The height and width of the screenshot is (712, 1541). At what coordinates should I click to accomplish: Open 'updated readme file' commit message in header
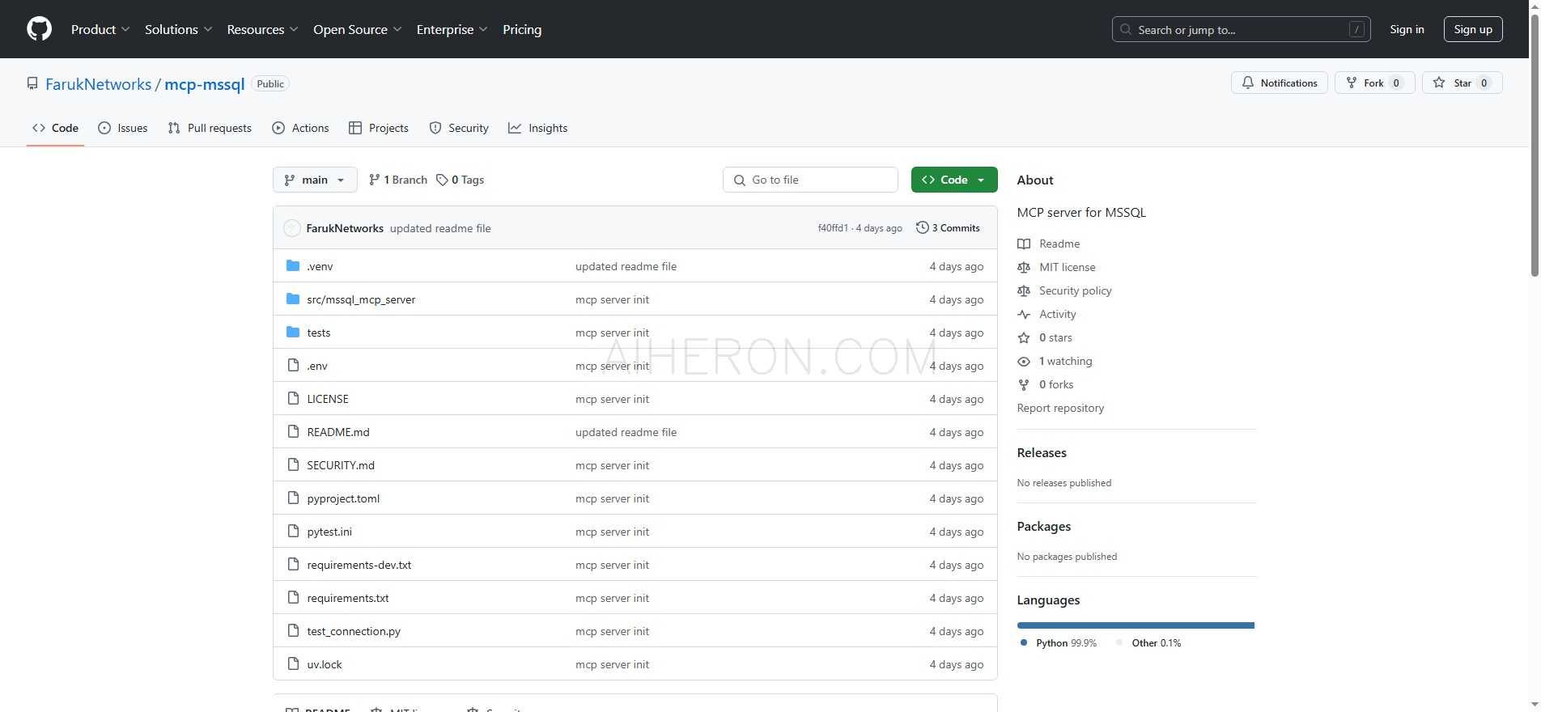pos(440,228)
